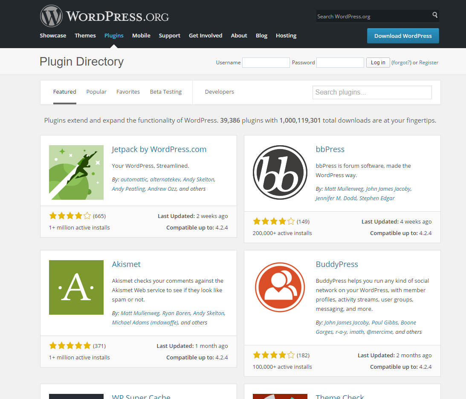Open author Stephen Edgar
The height and width of the screenshot is (399, 466).
pos(377,198)
